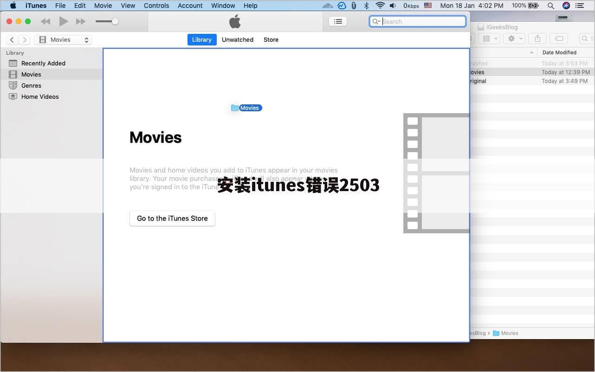595x372 pixels.
Task: Click the 0Kbps network speed indicator
Action: [411, 6]
